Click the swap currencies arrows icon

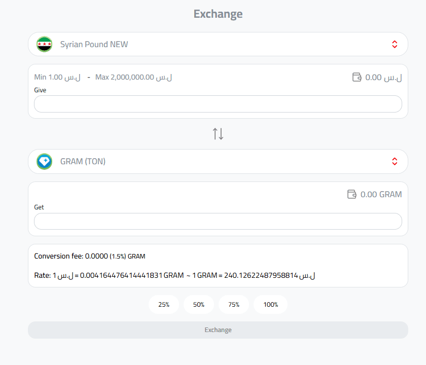[x=218, y=134]
